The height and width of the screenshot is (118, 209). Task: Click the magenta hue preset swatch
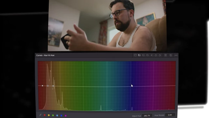66,116
